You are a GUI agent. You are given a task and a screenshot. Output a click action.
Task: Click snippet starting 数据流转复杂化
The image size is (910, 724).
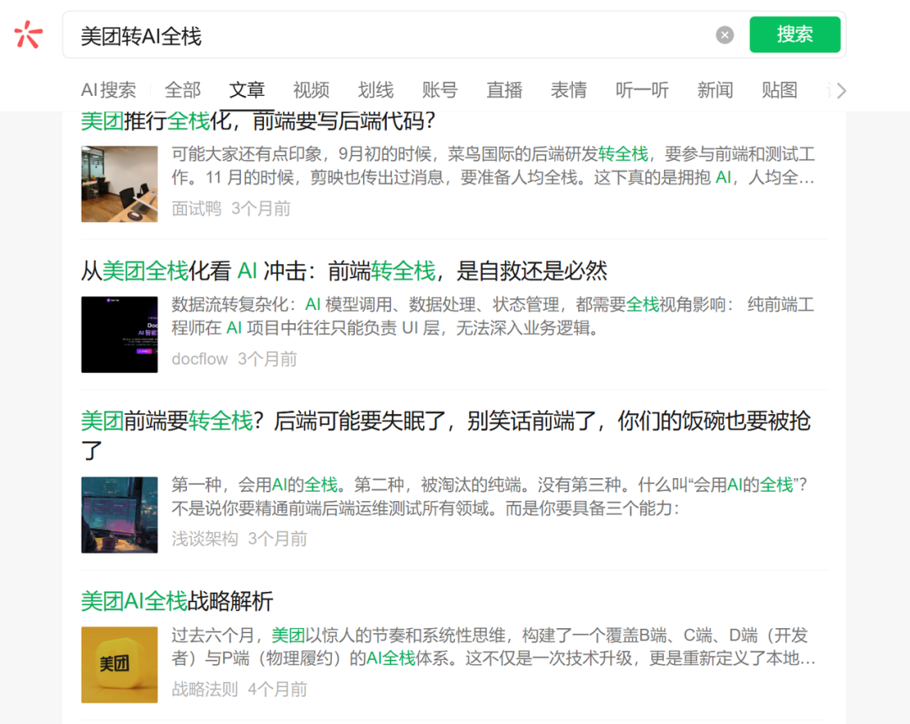(x=493, y=317)
